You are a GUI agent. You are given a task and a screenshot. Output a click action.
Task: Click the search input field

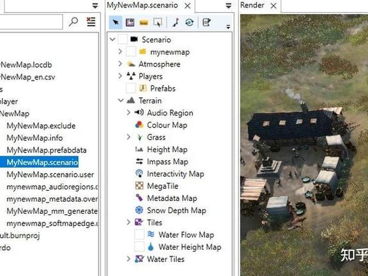(x=31, y=22)
